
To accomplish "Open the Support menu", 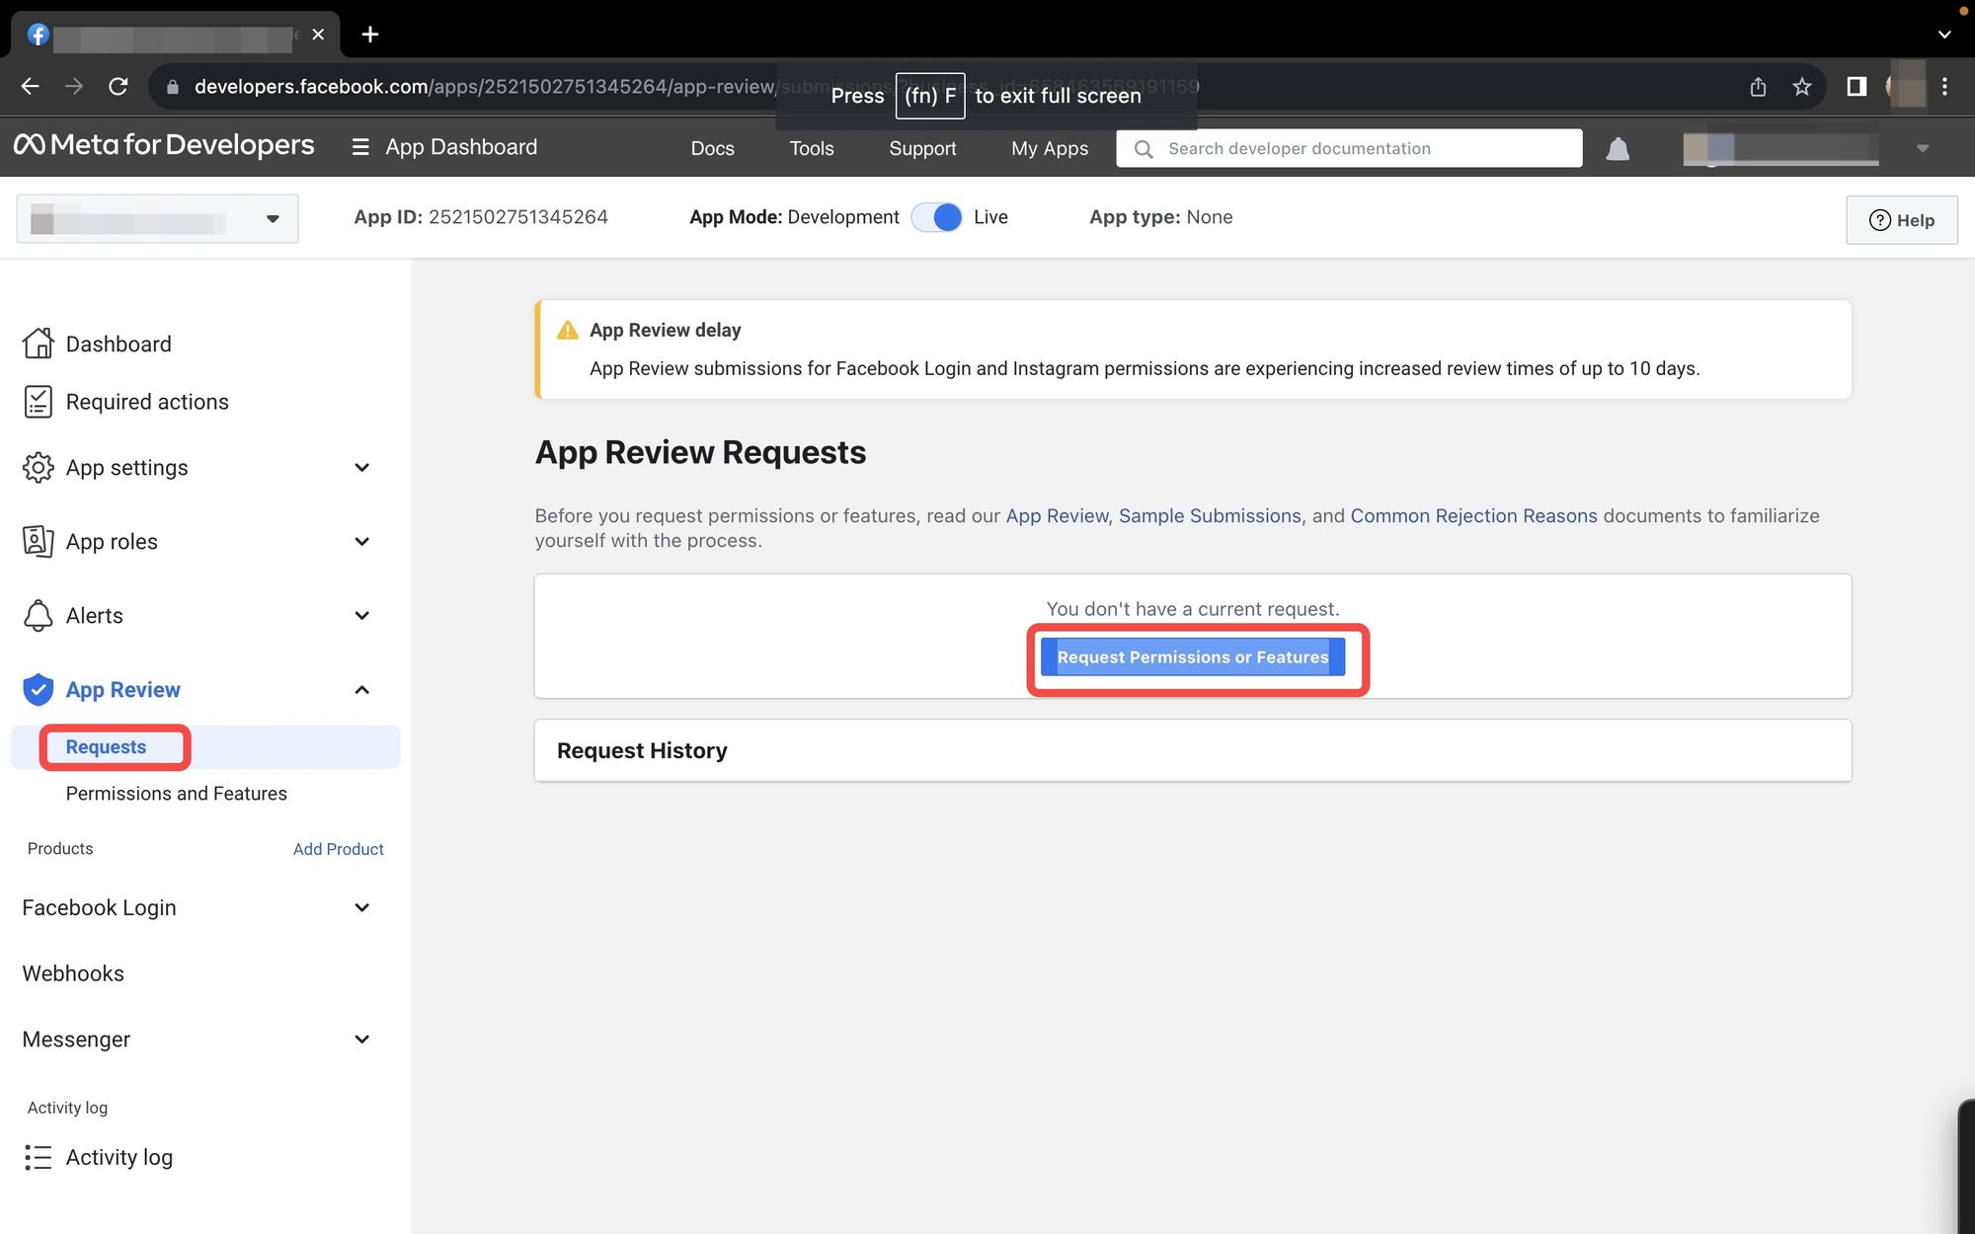I will [x=922, y=148].
